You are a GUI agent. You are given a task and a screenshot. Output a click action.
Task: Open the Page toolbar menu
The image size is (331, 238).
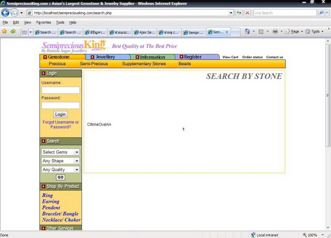tap(294, 31)
